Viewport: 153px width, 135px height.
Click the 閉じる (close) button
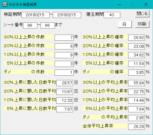[142, 14]
